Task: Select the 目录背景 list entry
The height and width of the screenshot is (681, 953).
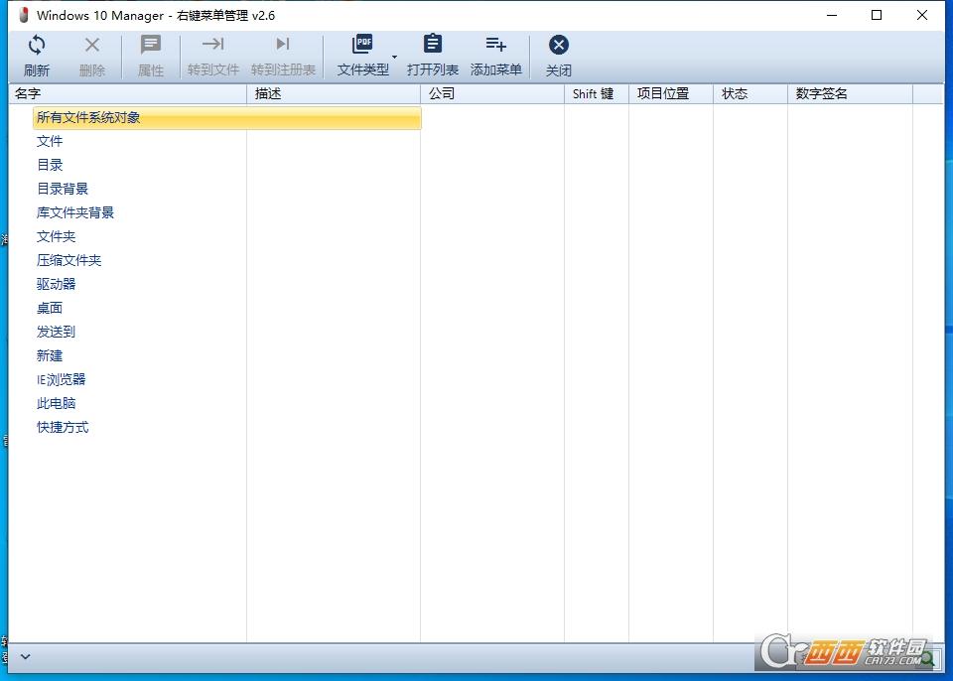Action: coord(63,189)
